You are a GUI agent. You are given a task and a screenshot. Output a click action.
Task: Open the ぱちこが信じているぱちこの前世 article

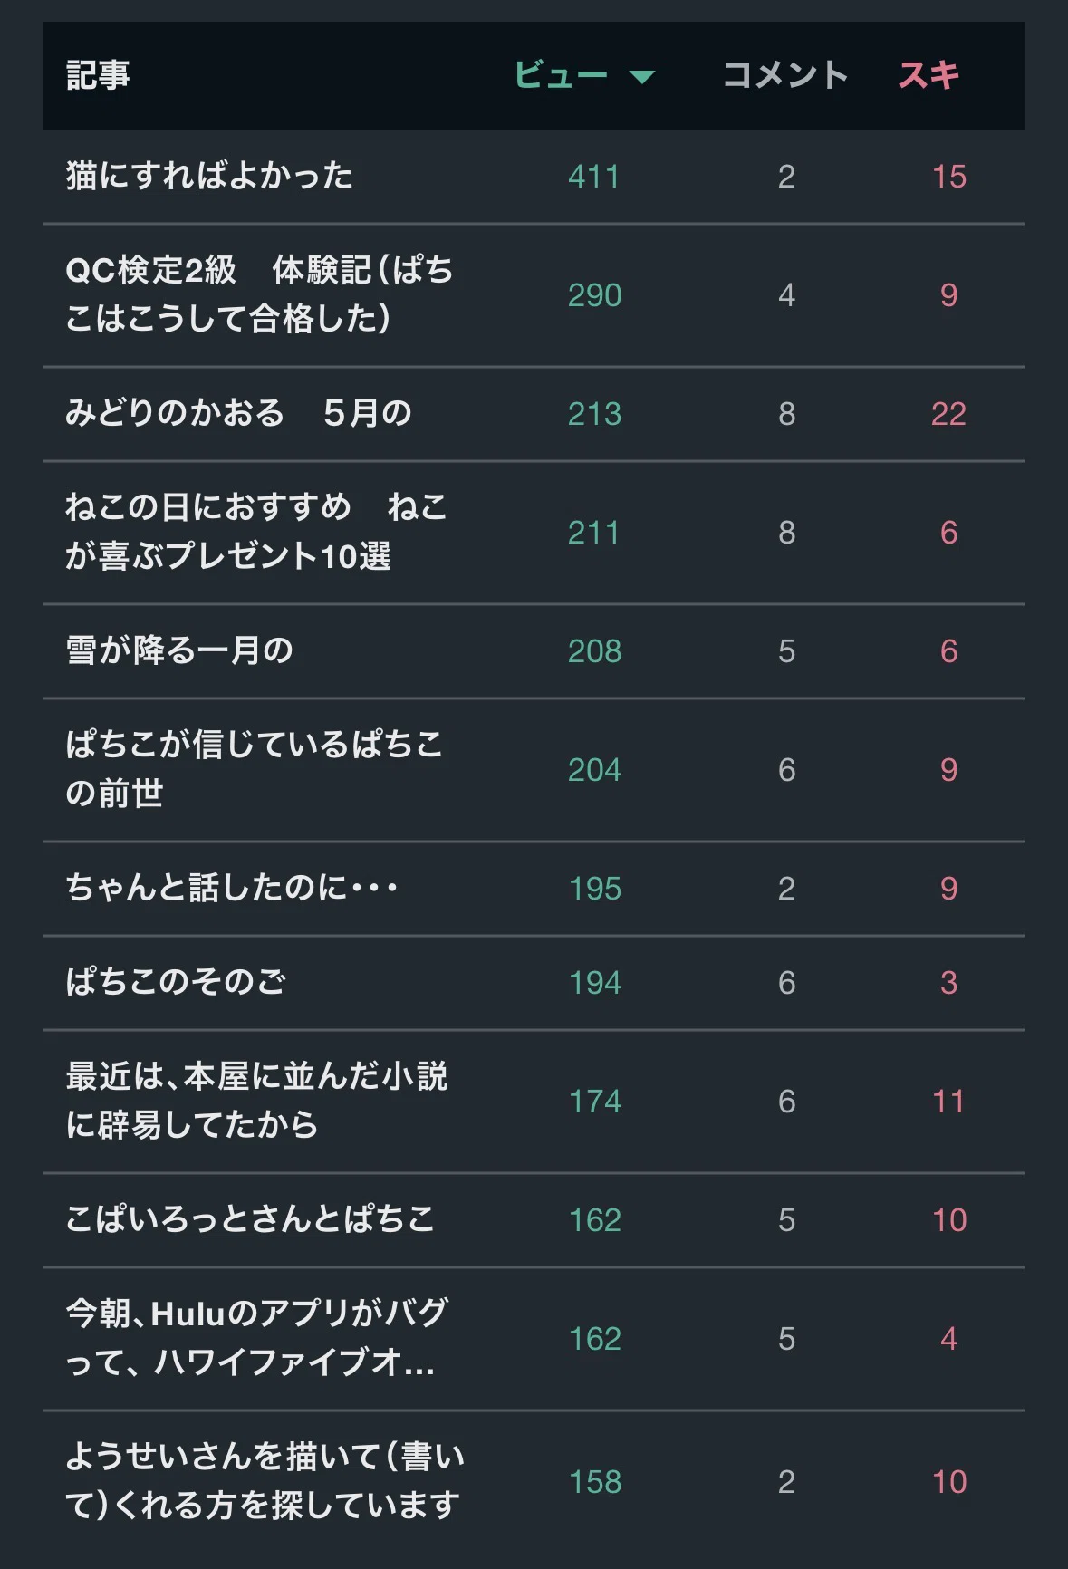pyautogui.click(x=255, y=769)
